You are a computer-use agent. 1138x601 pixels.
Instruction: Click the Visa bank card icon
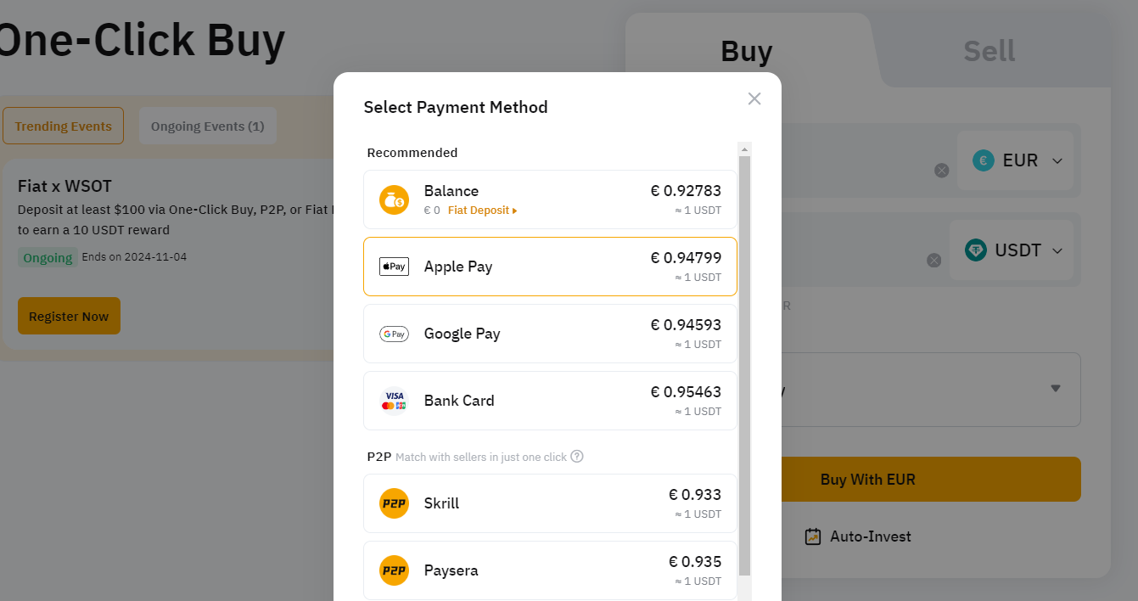tap(394, 401)
